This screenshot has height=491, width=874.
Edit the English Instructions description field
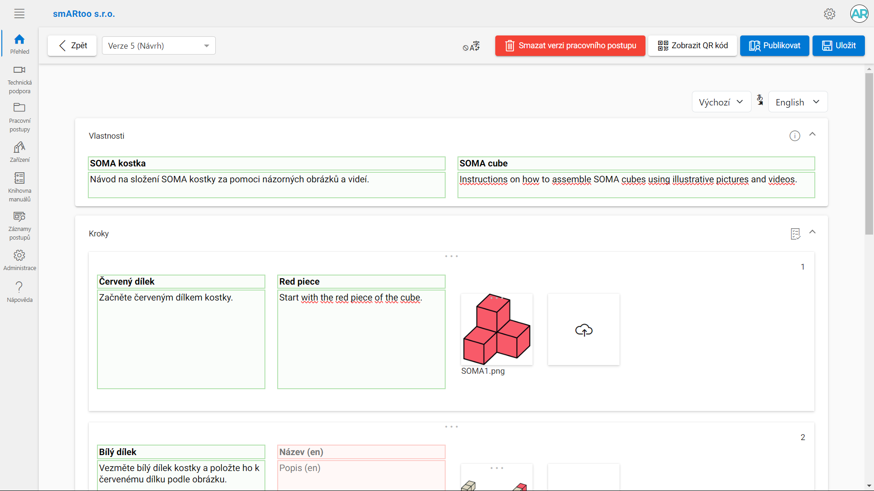(636, 185)
